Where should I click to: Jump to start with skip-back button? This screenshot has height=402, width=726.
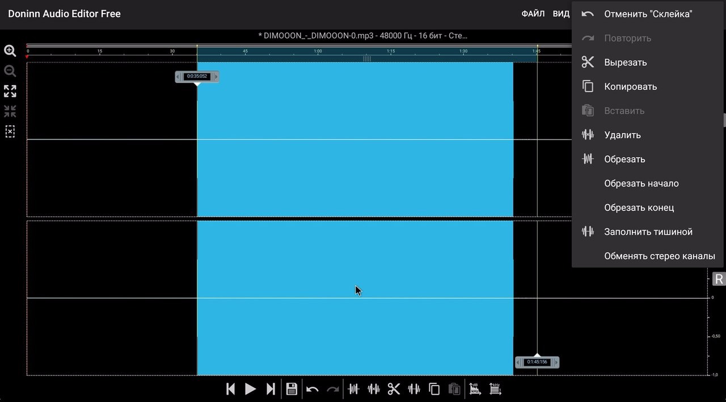[x=230, y=389]
